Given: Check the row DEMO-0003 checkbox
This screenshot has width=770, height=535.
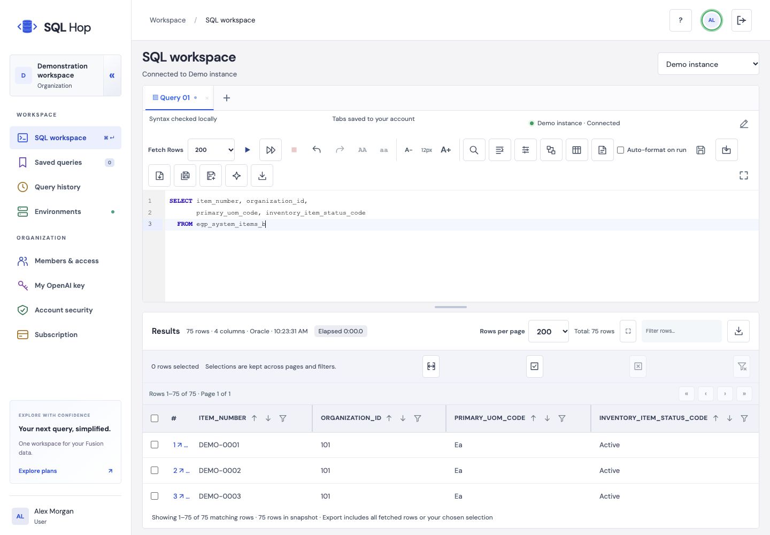Looking at the screenshot, I should click(155, 496).
